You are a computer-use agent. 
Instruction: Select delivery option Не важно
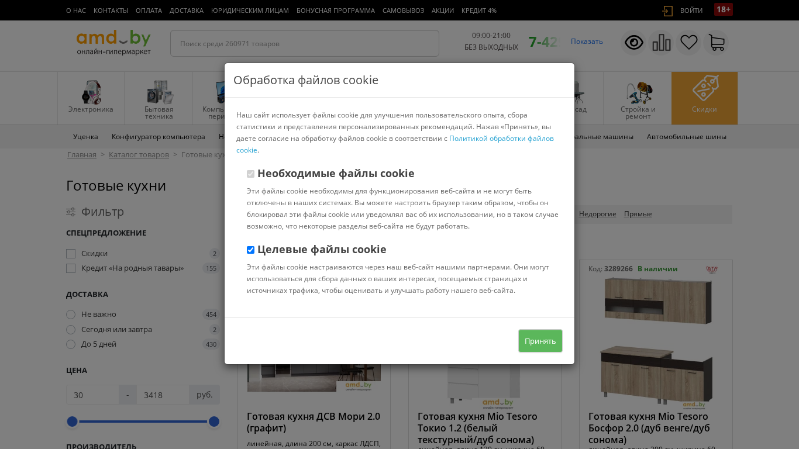pos(71,315)
